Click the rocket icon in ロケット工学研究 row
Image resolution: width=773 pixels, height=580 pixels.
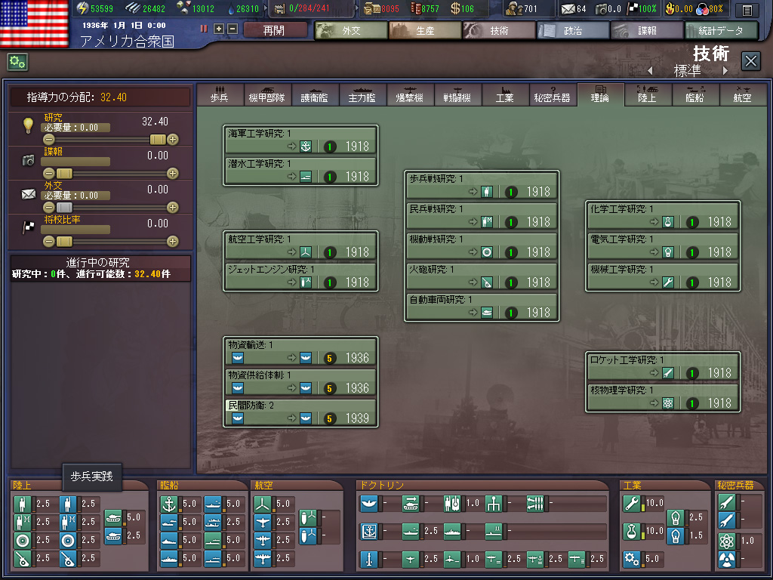[667, 373]
